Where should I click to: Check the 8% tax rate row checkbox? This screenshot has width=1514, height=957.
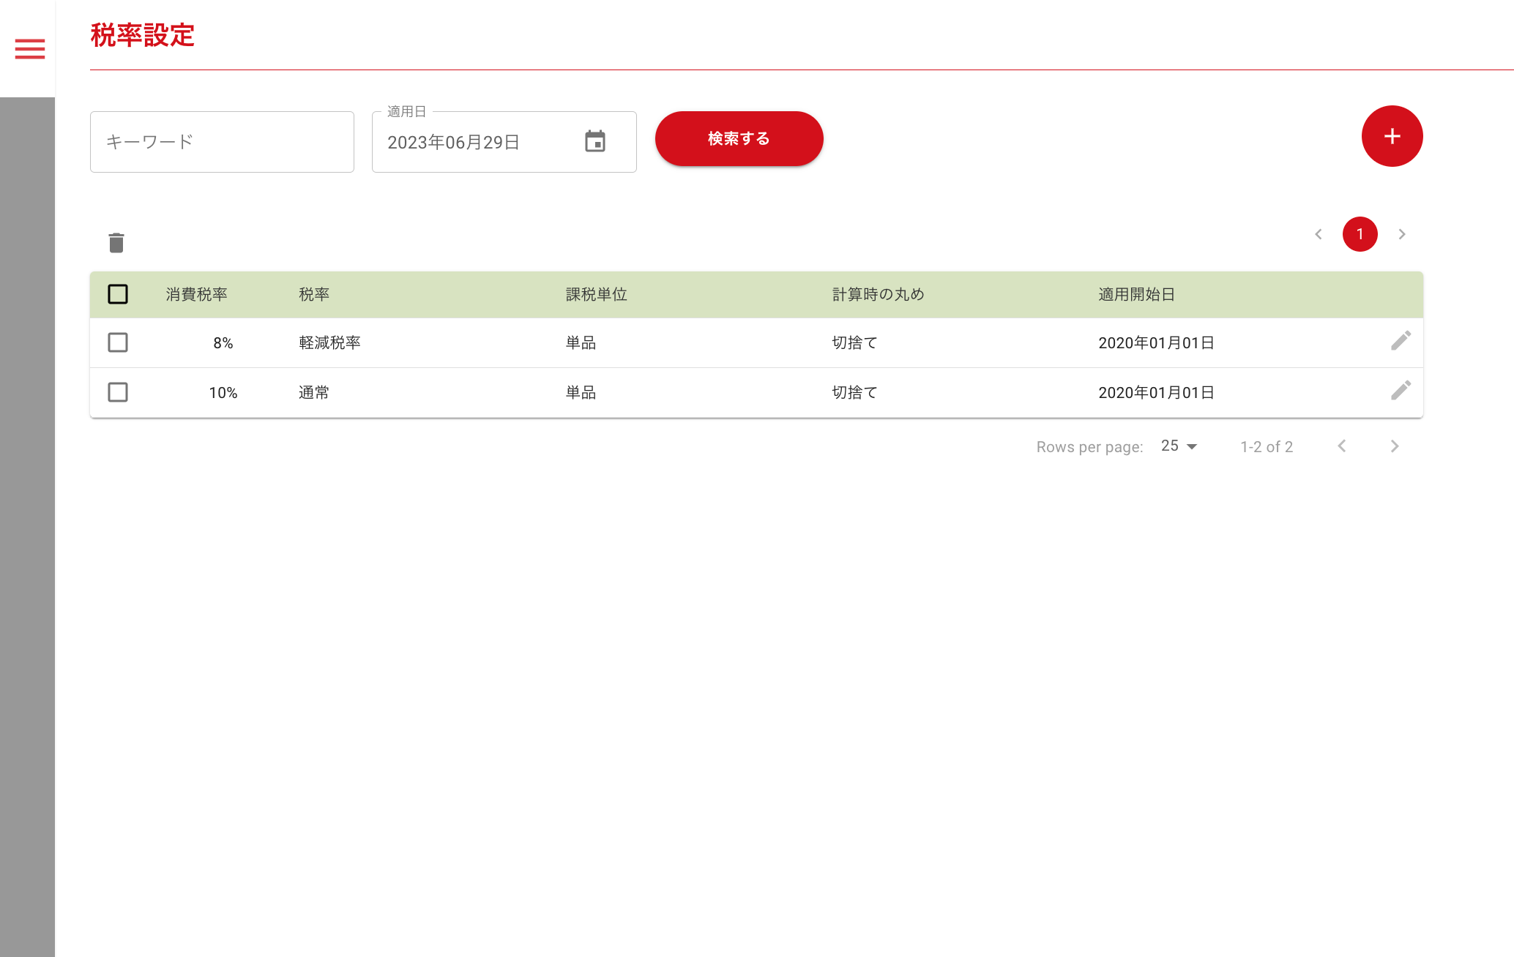tap(118, 342)
